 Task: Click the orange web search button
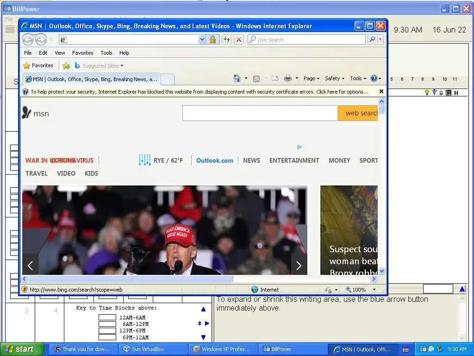pyautogui.click(x=358, y=113)
